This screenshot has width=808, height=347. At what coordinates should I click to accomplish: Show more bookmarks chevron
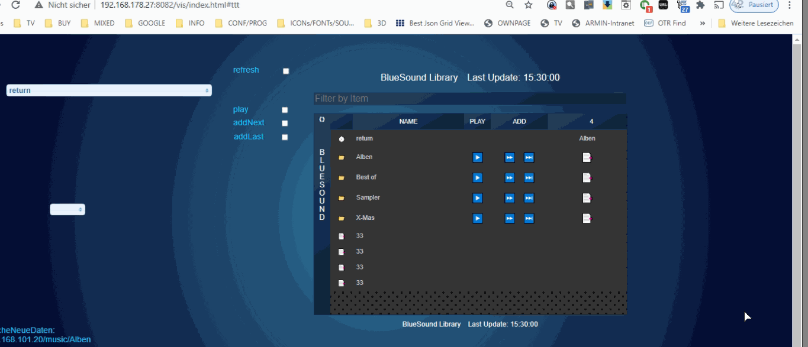pyautogui.click(x=703, y=23)
